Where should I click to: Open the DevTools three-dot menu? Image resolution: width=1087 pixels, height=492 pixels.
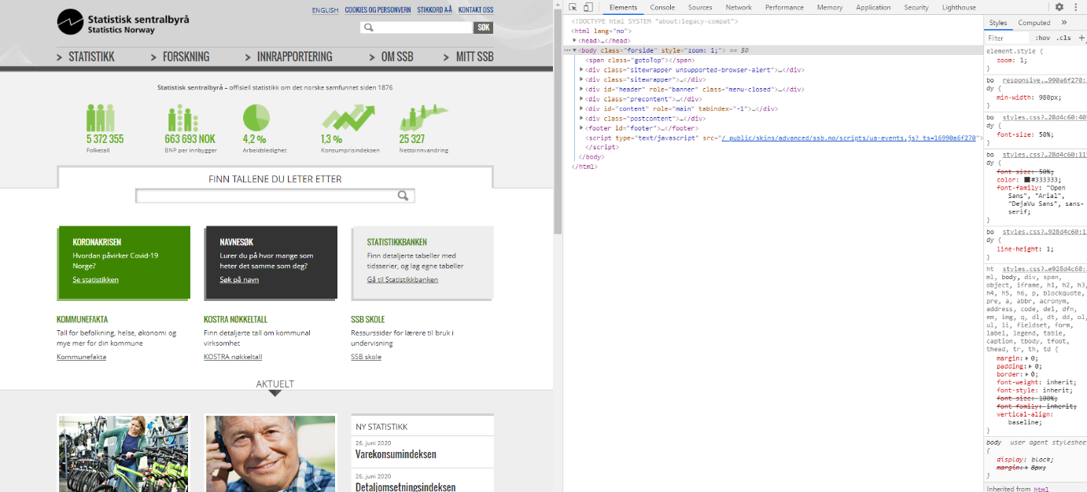pos(1075,7)
